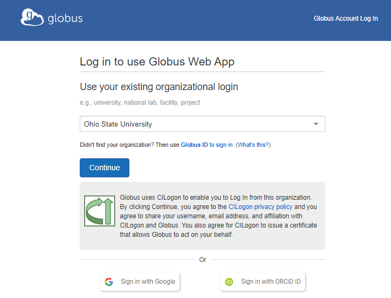Click the Globus cloud logo icon

[x=32, y=17]
